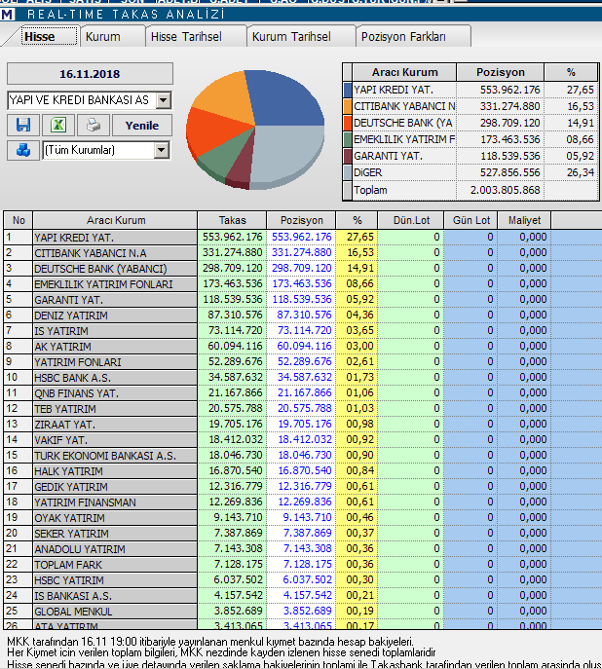Click the 16.11.2018 date button
The image size is (602, 669).
click(x=90, y=74)
